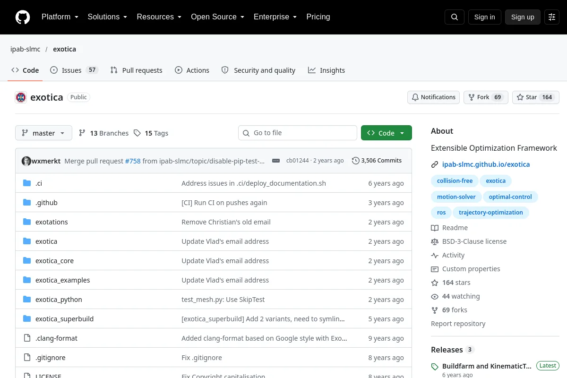
Task: Click the branch icon beside 13 Branches
Action: coord(82,133)
